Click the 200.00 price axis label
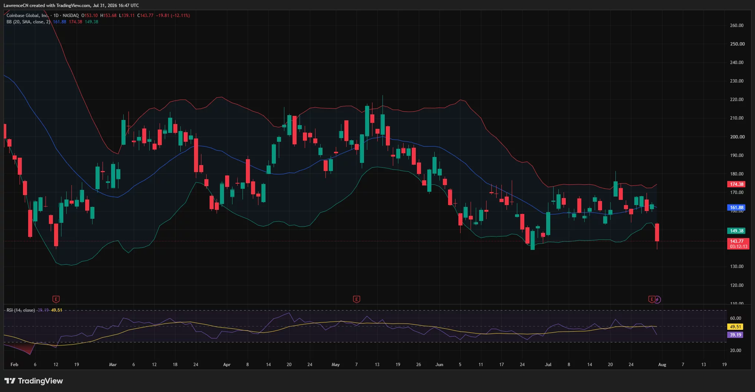This screenshot has width=755, height=392. [736, 137]
